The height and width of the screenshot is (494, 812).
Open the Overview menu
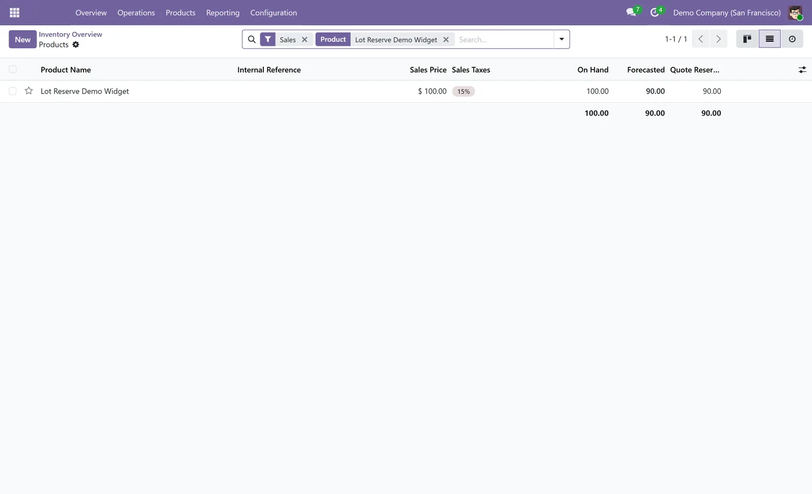[x=91, y=12]
